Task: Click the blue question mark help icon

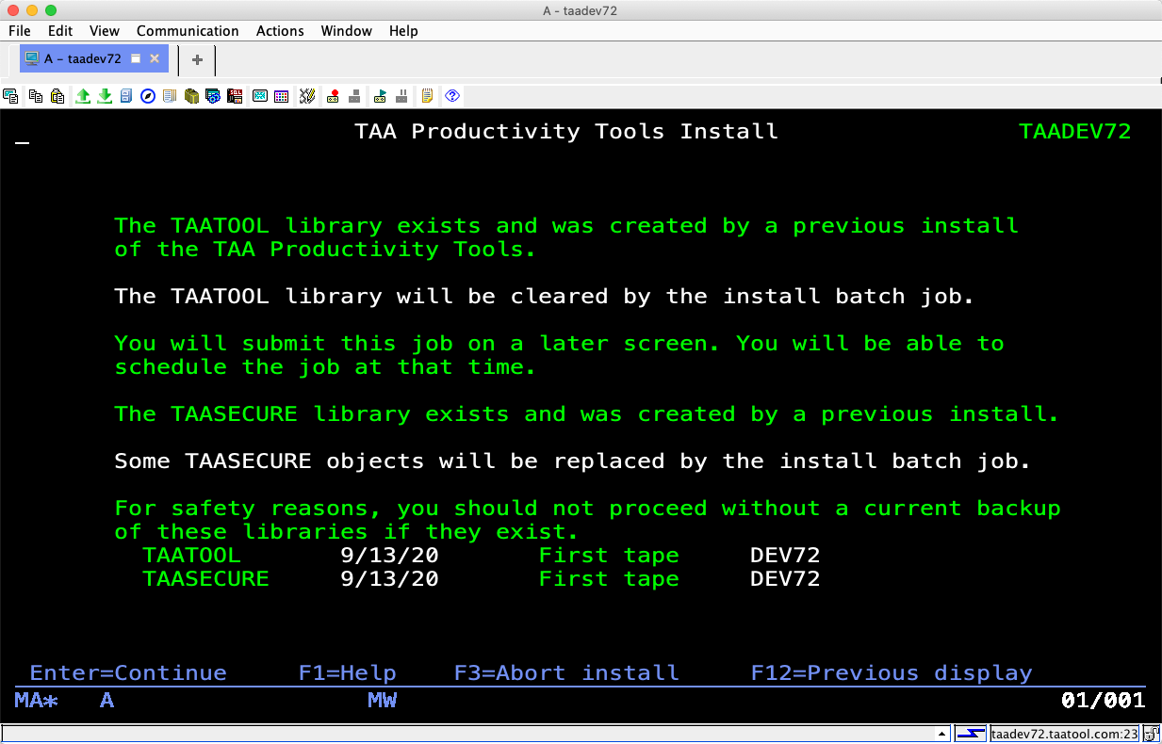Action: pos(452,96)
